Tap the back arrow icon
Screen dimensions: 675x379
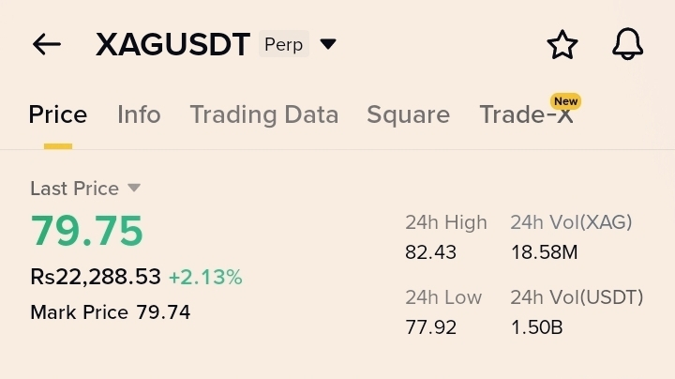click(46, 44)
